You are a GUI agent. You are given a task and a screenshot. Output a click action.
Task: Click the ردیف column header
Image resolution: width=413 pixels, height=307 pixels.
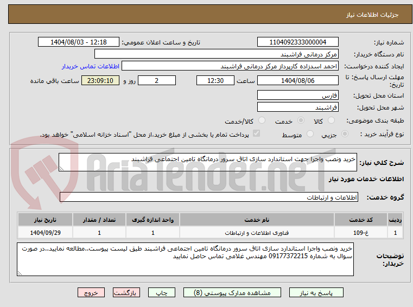point(395,220)
